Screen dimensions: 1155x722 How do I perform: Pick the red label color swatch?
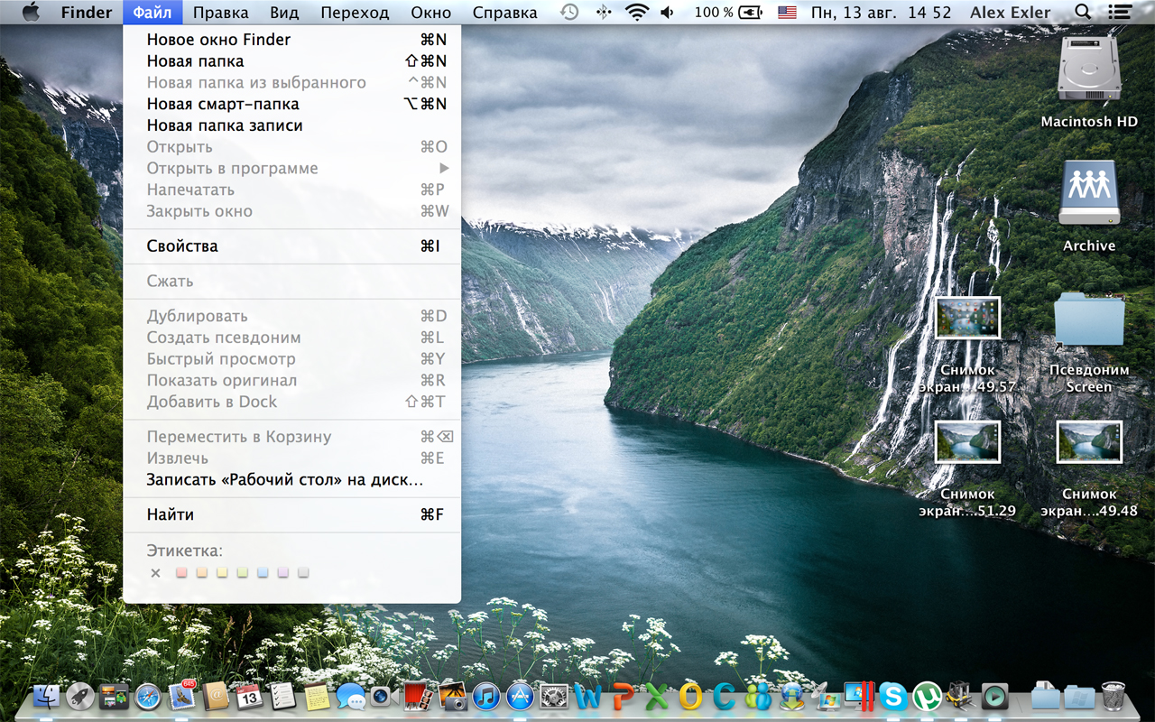(181, 573)
